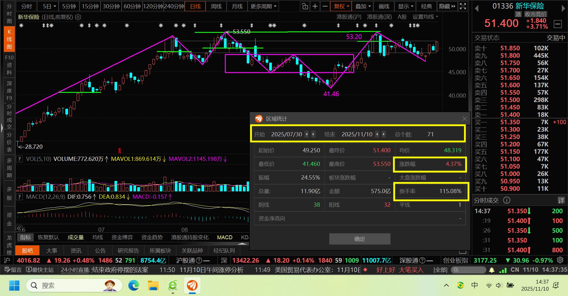The width and height of the screenshot is (568, 296).
Task: Go to the next stock with the right arrow
Action: click(563, 8)
